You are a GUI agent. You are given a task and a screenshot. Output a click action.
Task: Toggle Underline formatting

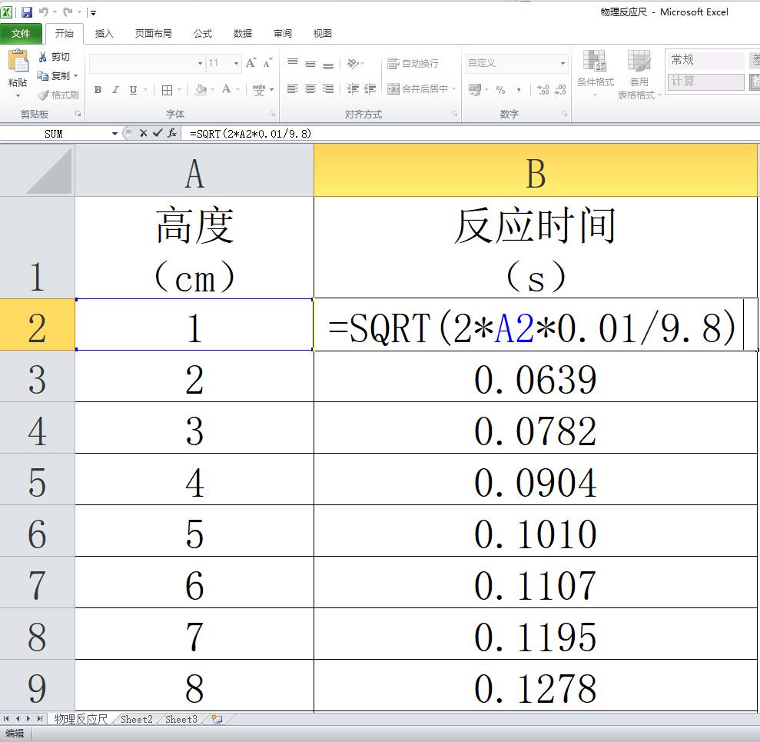[x=133, y=90]
